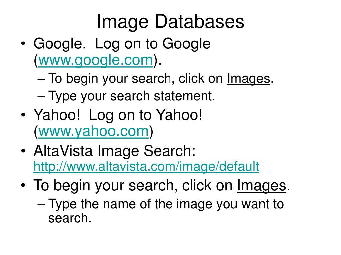Click the 'AltaVista Image Search:' heading text

tap(115, 151)
